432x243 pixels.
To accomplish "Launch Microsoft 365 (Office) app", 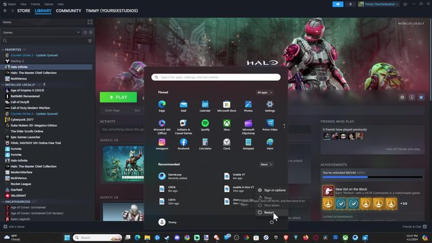I will click(x=162, y=127).
